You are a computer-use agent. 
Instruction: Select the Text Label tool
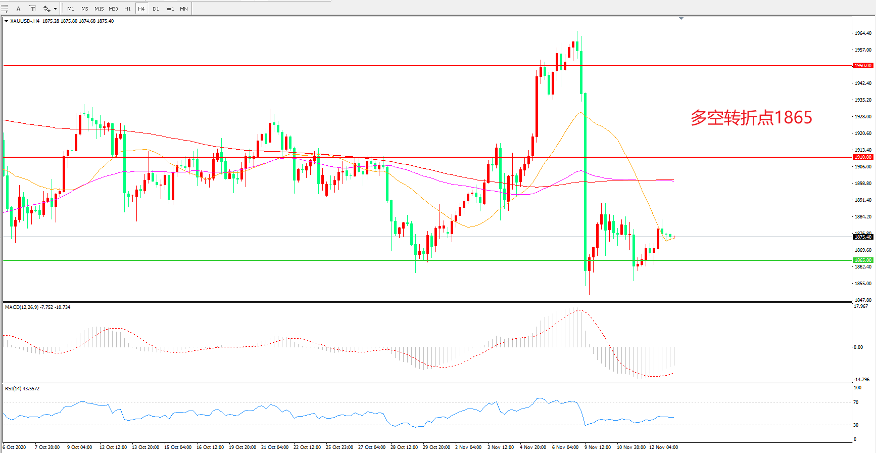coord(32,9)
